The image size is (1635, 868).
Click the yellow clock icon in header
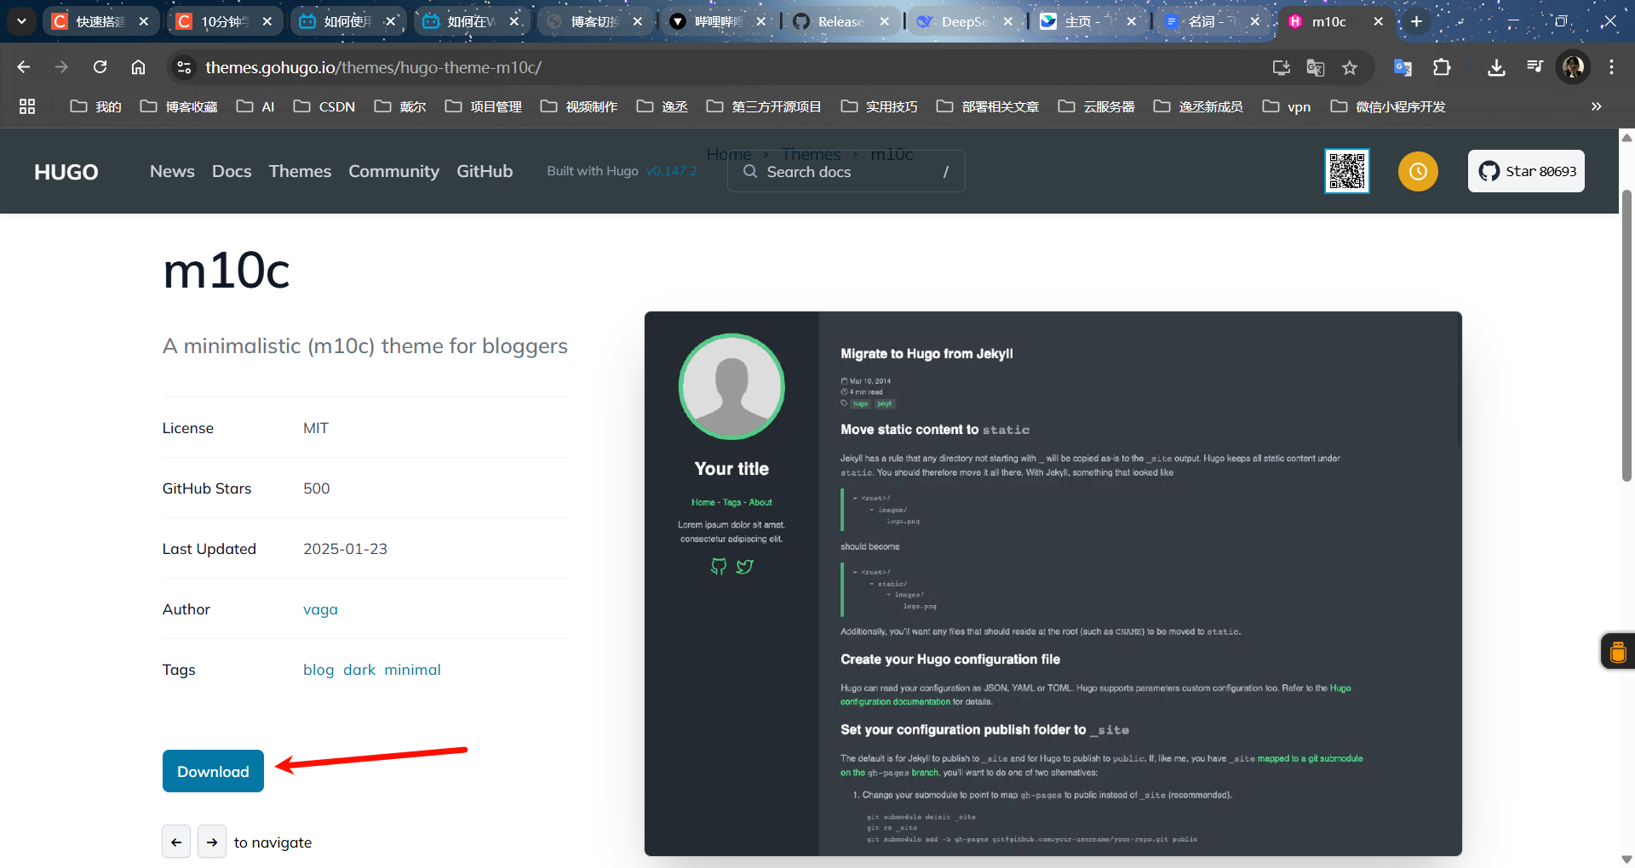coord(1418,171)
